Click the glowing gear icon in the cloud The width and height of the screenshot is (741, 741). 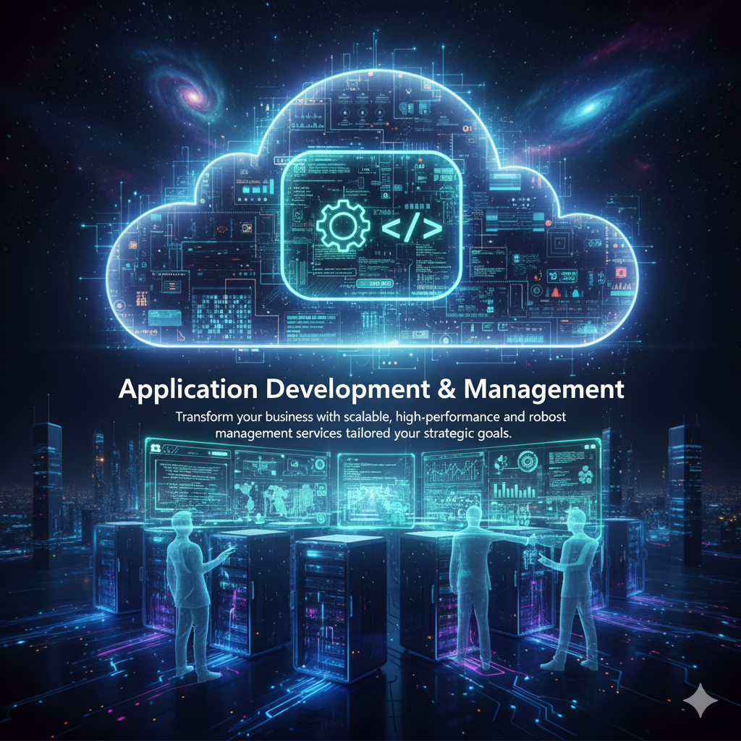pos(339,227)
